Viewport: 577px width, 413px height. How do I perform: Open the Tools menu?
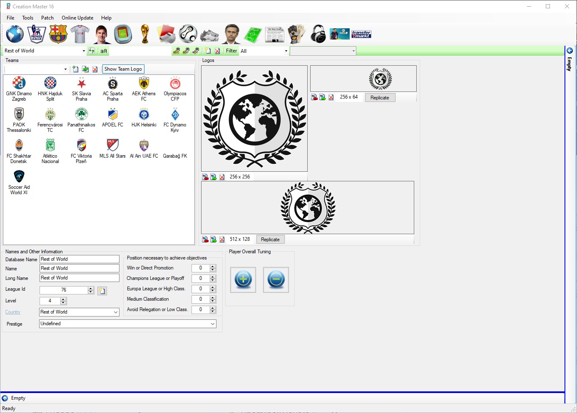[28, 18]
